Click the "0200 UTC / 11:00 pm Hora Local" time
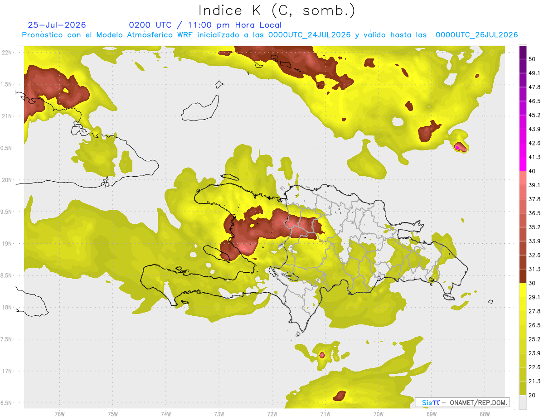Viewport: 544px width, 420px height. pos(205,25)
